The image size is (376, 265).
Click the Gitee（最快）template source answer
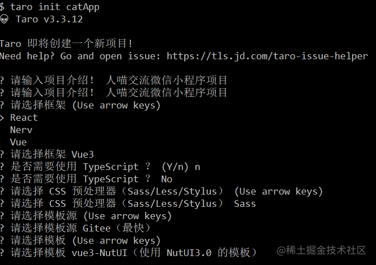click(x=116, y=228)
